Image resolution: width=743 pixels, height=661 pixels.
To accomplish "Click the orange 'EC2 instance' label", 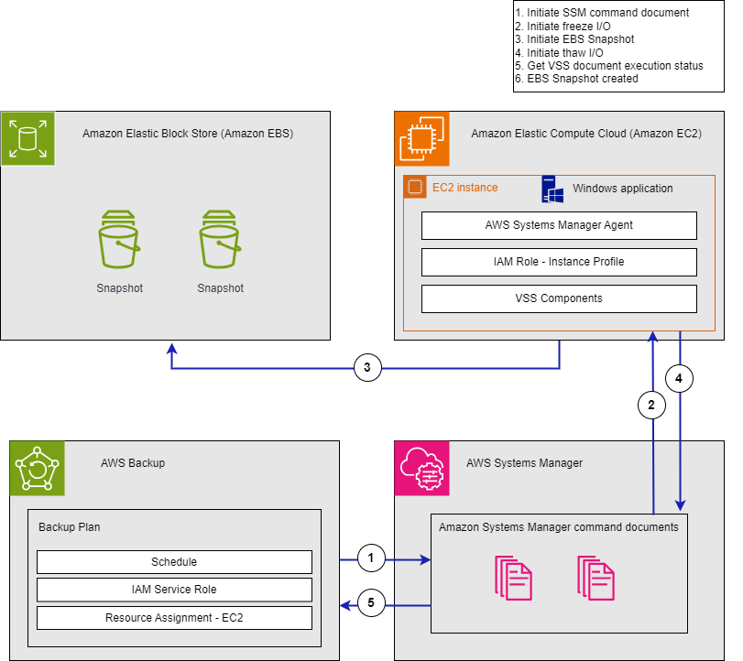I will pos(464,188).
